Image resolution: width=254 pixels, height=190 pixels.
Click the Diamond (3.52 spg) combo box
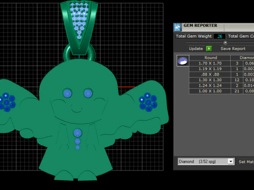[x=206, y=161]
